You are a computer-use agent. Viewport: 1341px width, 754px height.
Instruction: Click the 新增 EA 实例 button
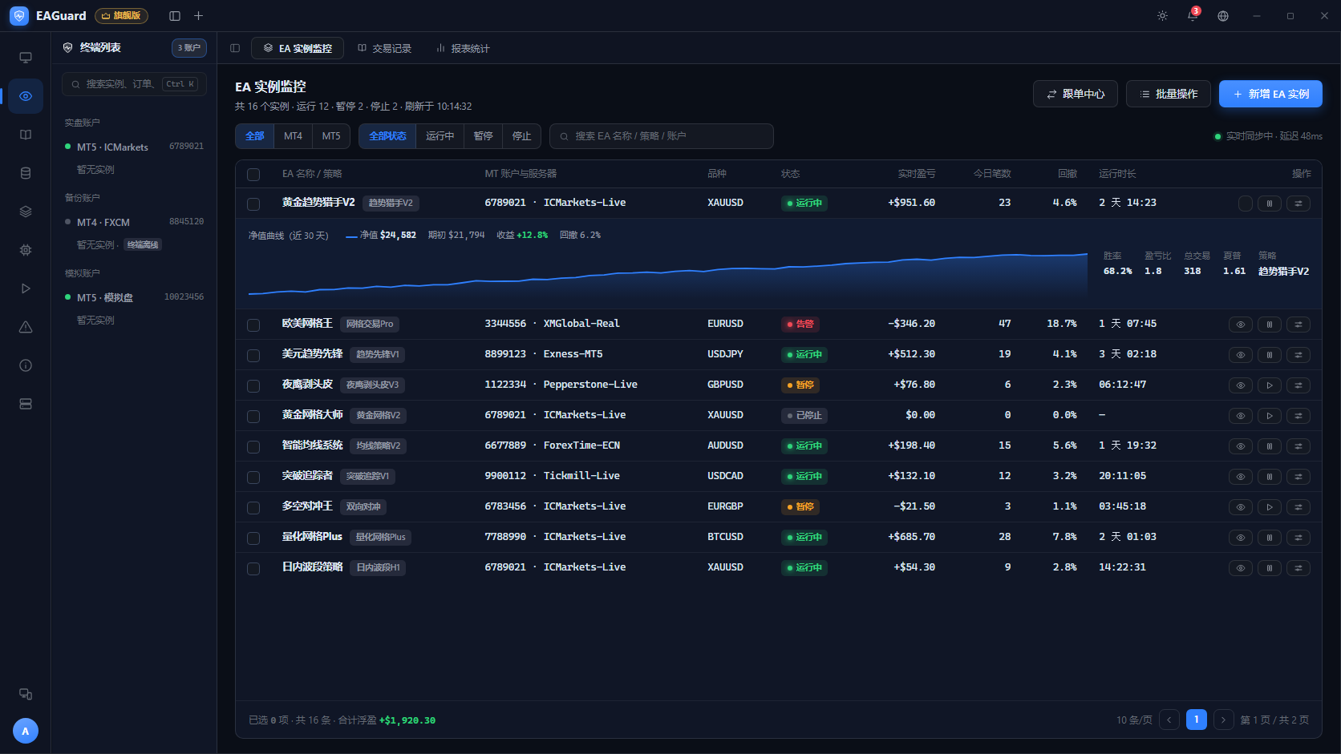tap(1270, 94)
